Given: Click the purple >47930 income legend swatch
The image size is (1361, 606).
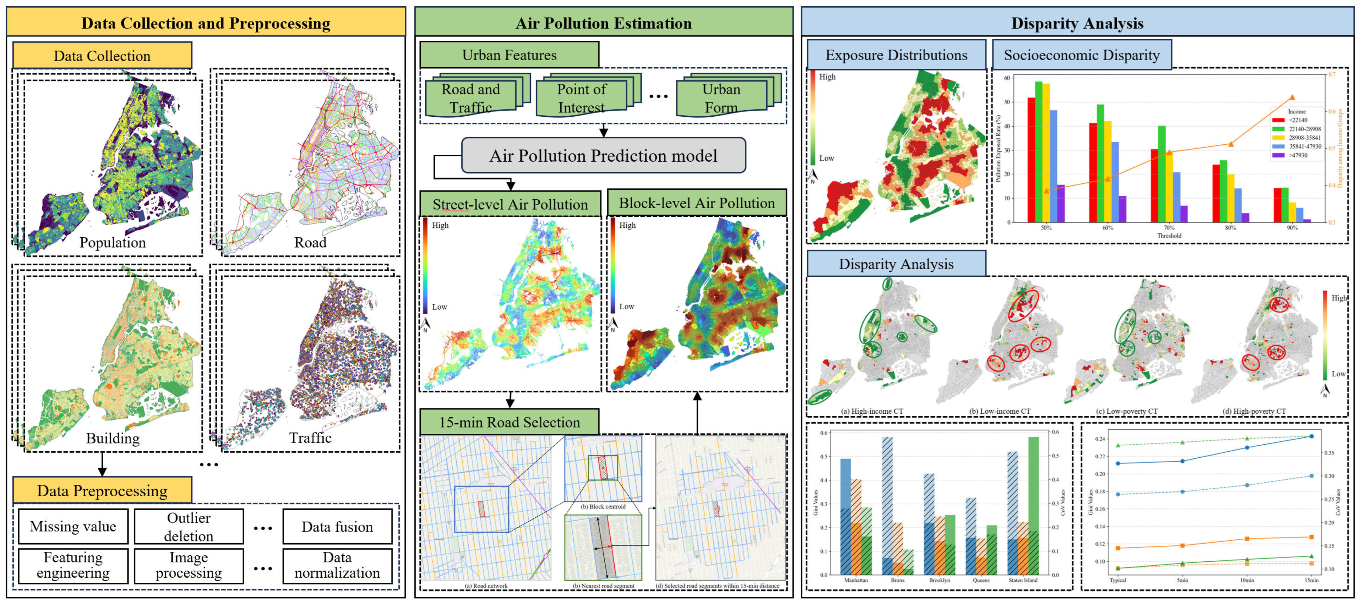Looking at the screenshot, I should (x=1278, y=155).
